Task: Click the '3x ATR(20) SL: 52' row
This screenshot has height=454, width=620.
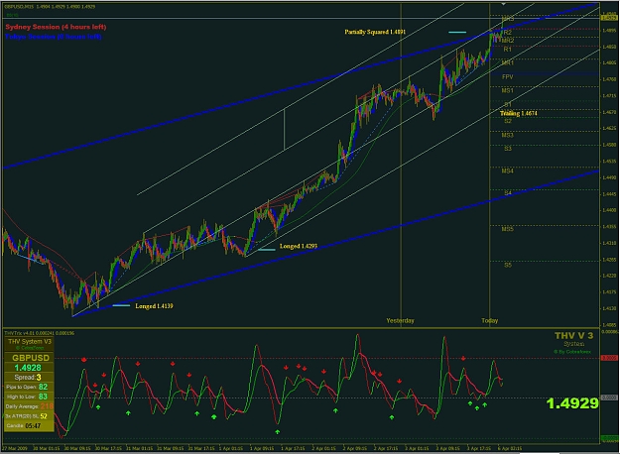Action: [29, 416]
